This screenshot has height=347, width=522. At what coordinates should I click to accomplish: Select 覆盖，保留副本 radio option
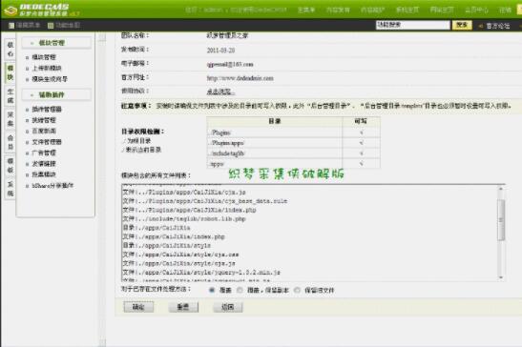[240, 290]
